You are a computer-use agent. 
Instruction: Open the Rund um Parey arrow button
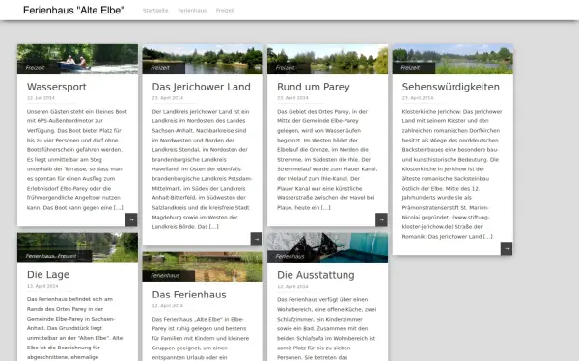[381, 219]
